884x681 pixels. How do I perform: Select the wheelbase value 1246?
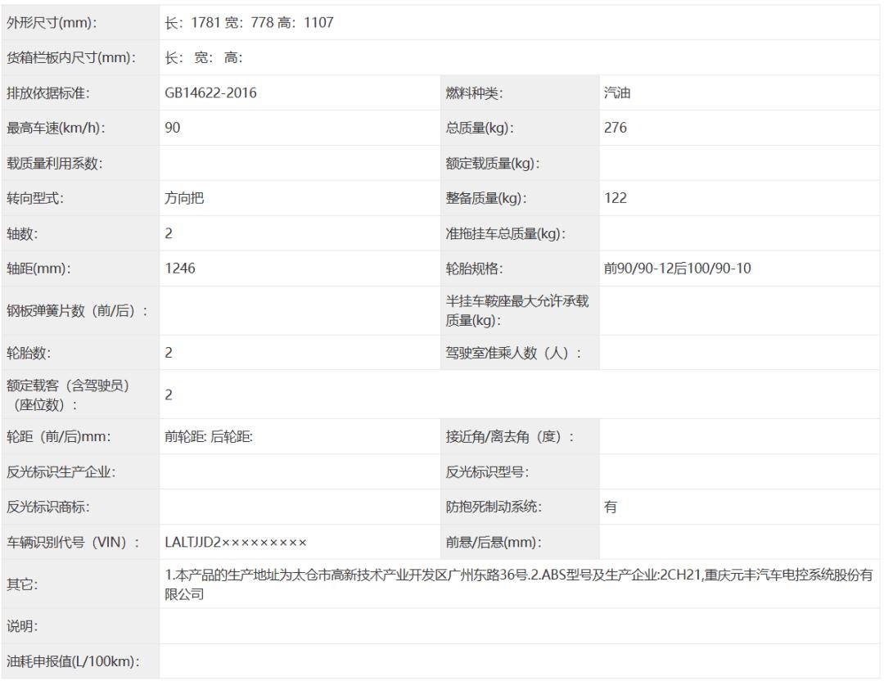(180, 268)
